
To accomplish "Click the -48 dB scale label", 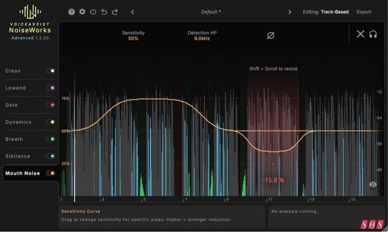I will click(379, 170).
